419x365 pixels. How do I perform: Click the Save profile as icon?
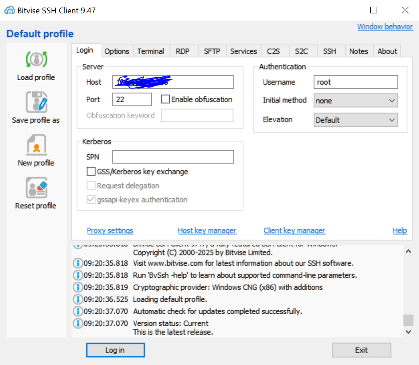36,102
